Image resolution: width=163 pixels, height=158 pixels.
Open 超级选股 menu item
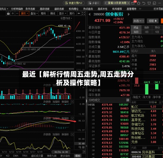59,9
